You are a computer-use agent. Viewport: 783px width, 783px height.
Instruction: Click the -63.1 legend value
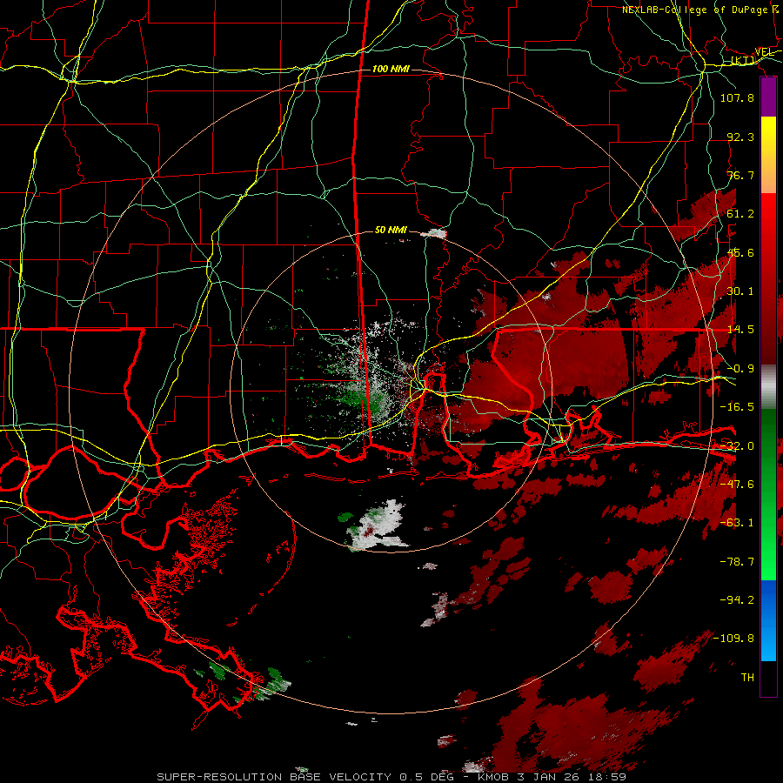[737, 523]
